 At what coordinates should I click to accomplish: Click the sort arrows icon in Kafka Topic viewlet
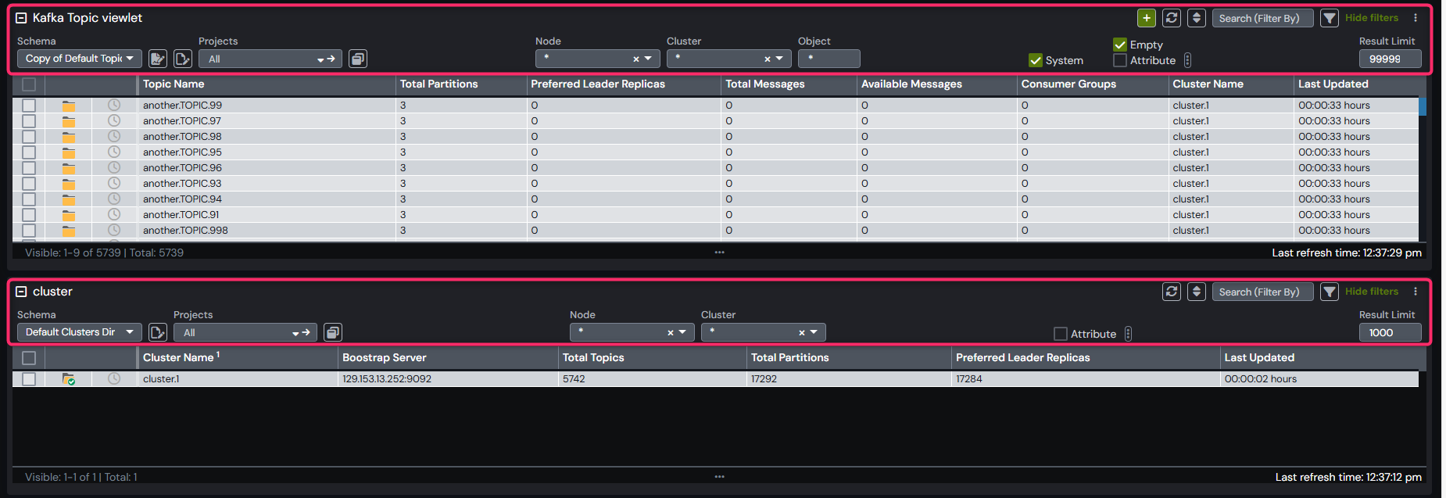click(x=1196, y=18)
